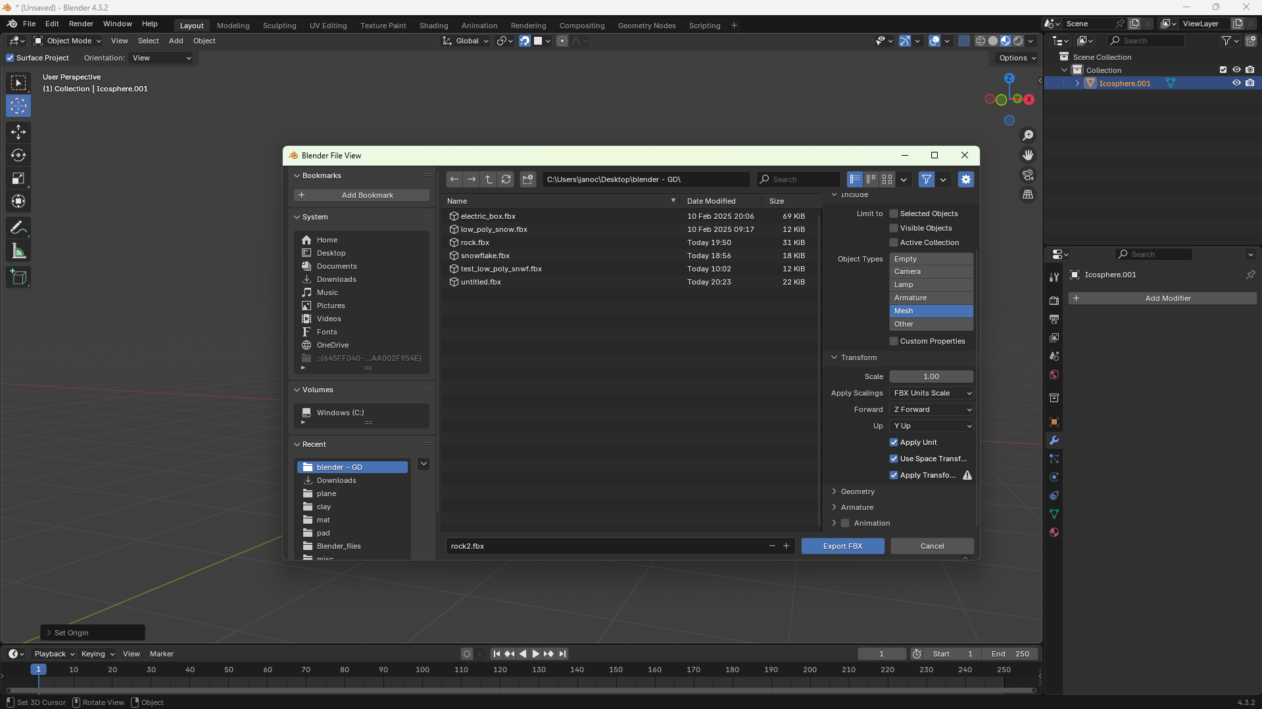Image resolution: width=1262 pixels, height=709 pixels.
Task: Adjust the export Scale value field
Action: coord(931,377)
